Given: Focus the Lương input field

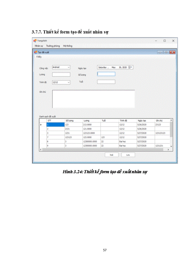Looking at the screenshot, I should [x=61, y=75].
